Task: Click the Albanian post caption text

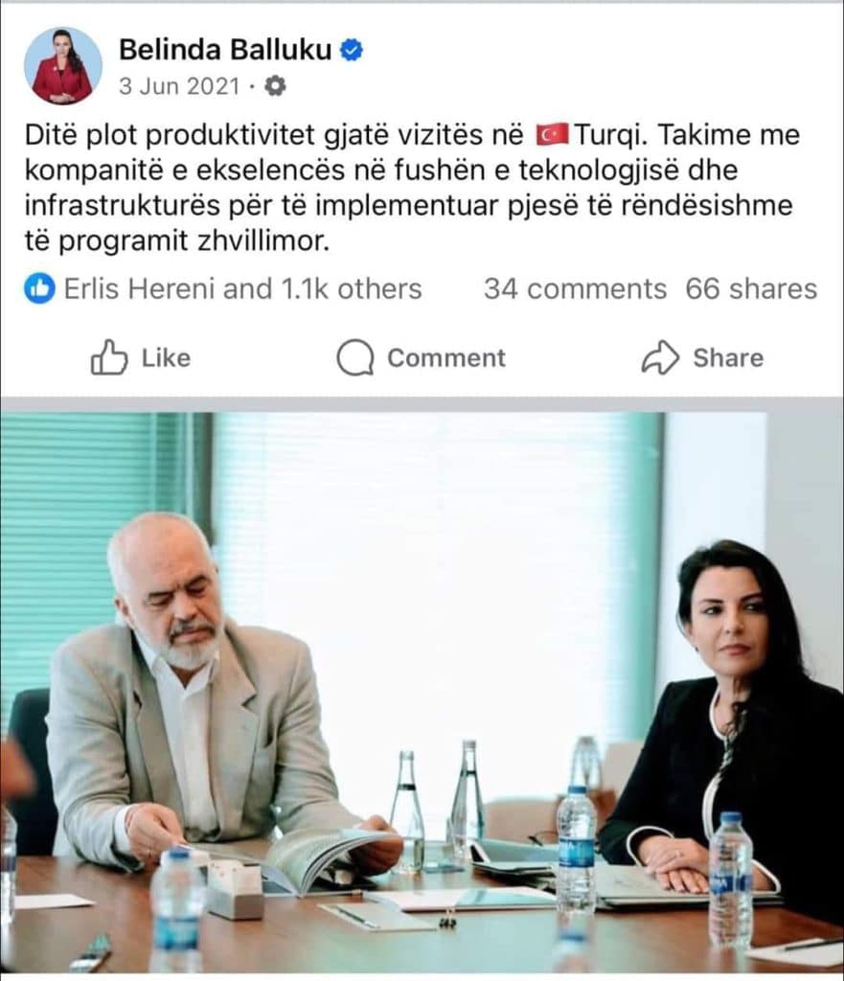Action: pyautogui.click(x=412, y=188)
